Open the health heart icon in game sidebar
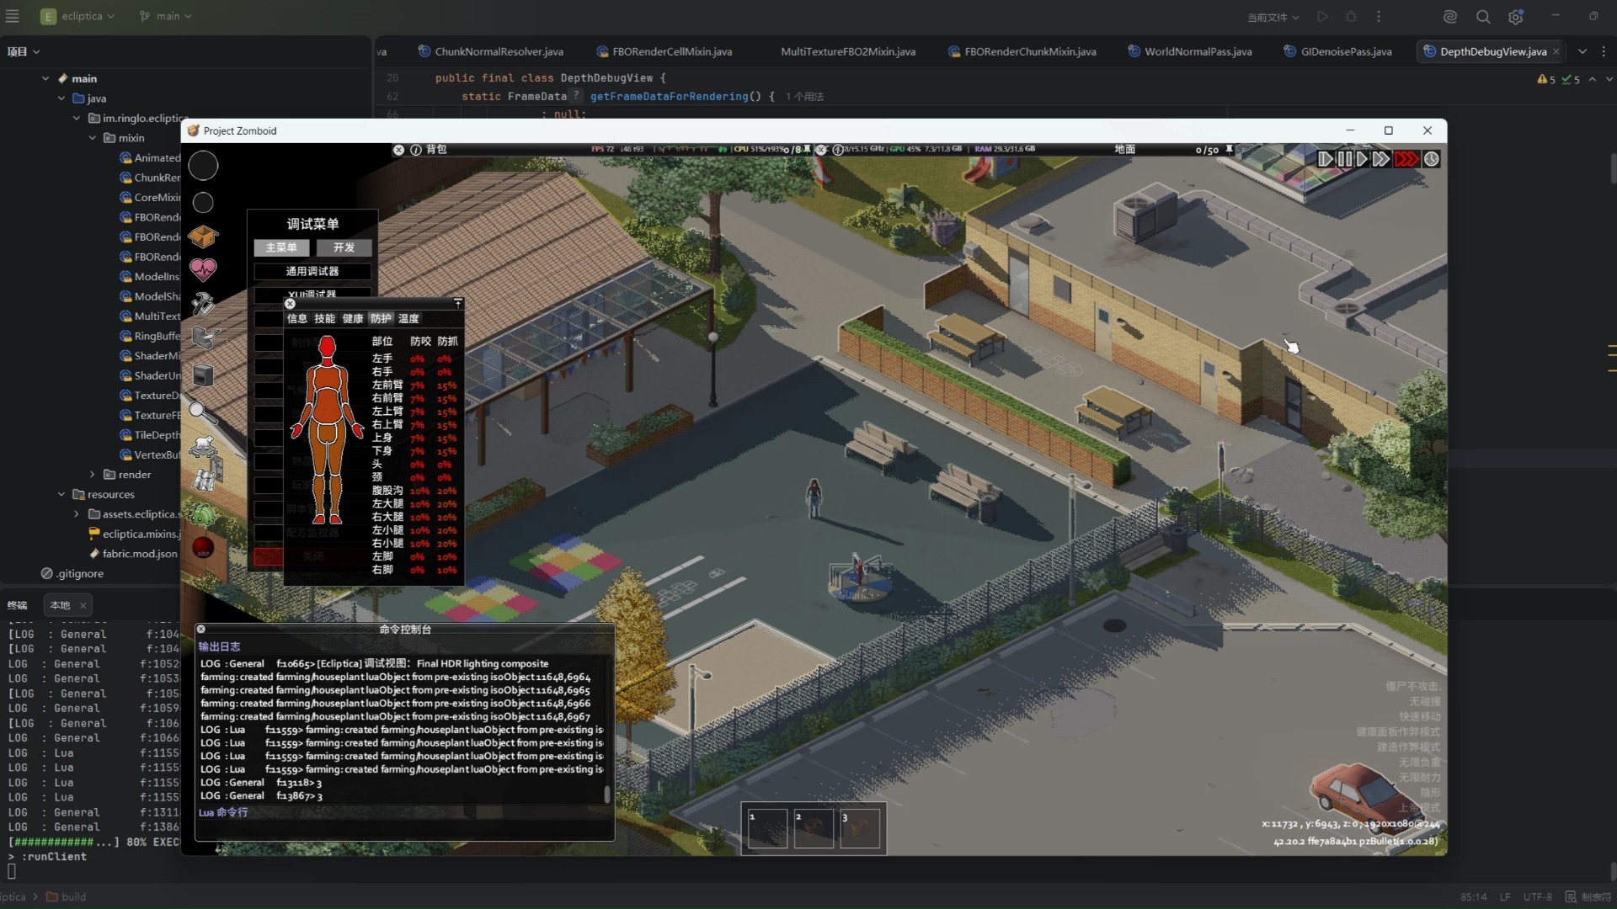Screen dimensions: 1617x909 203,269
